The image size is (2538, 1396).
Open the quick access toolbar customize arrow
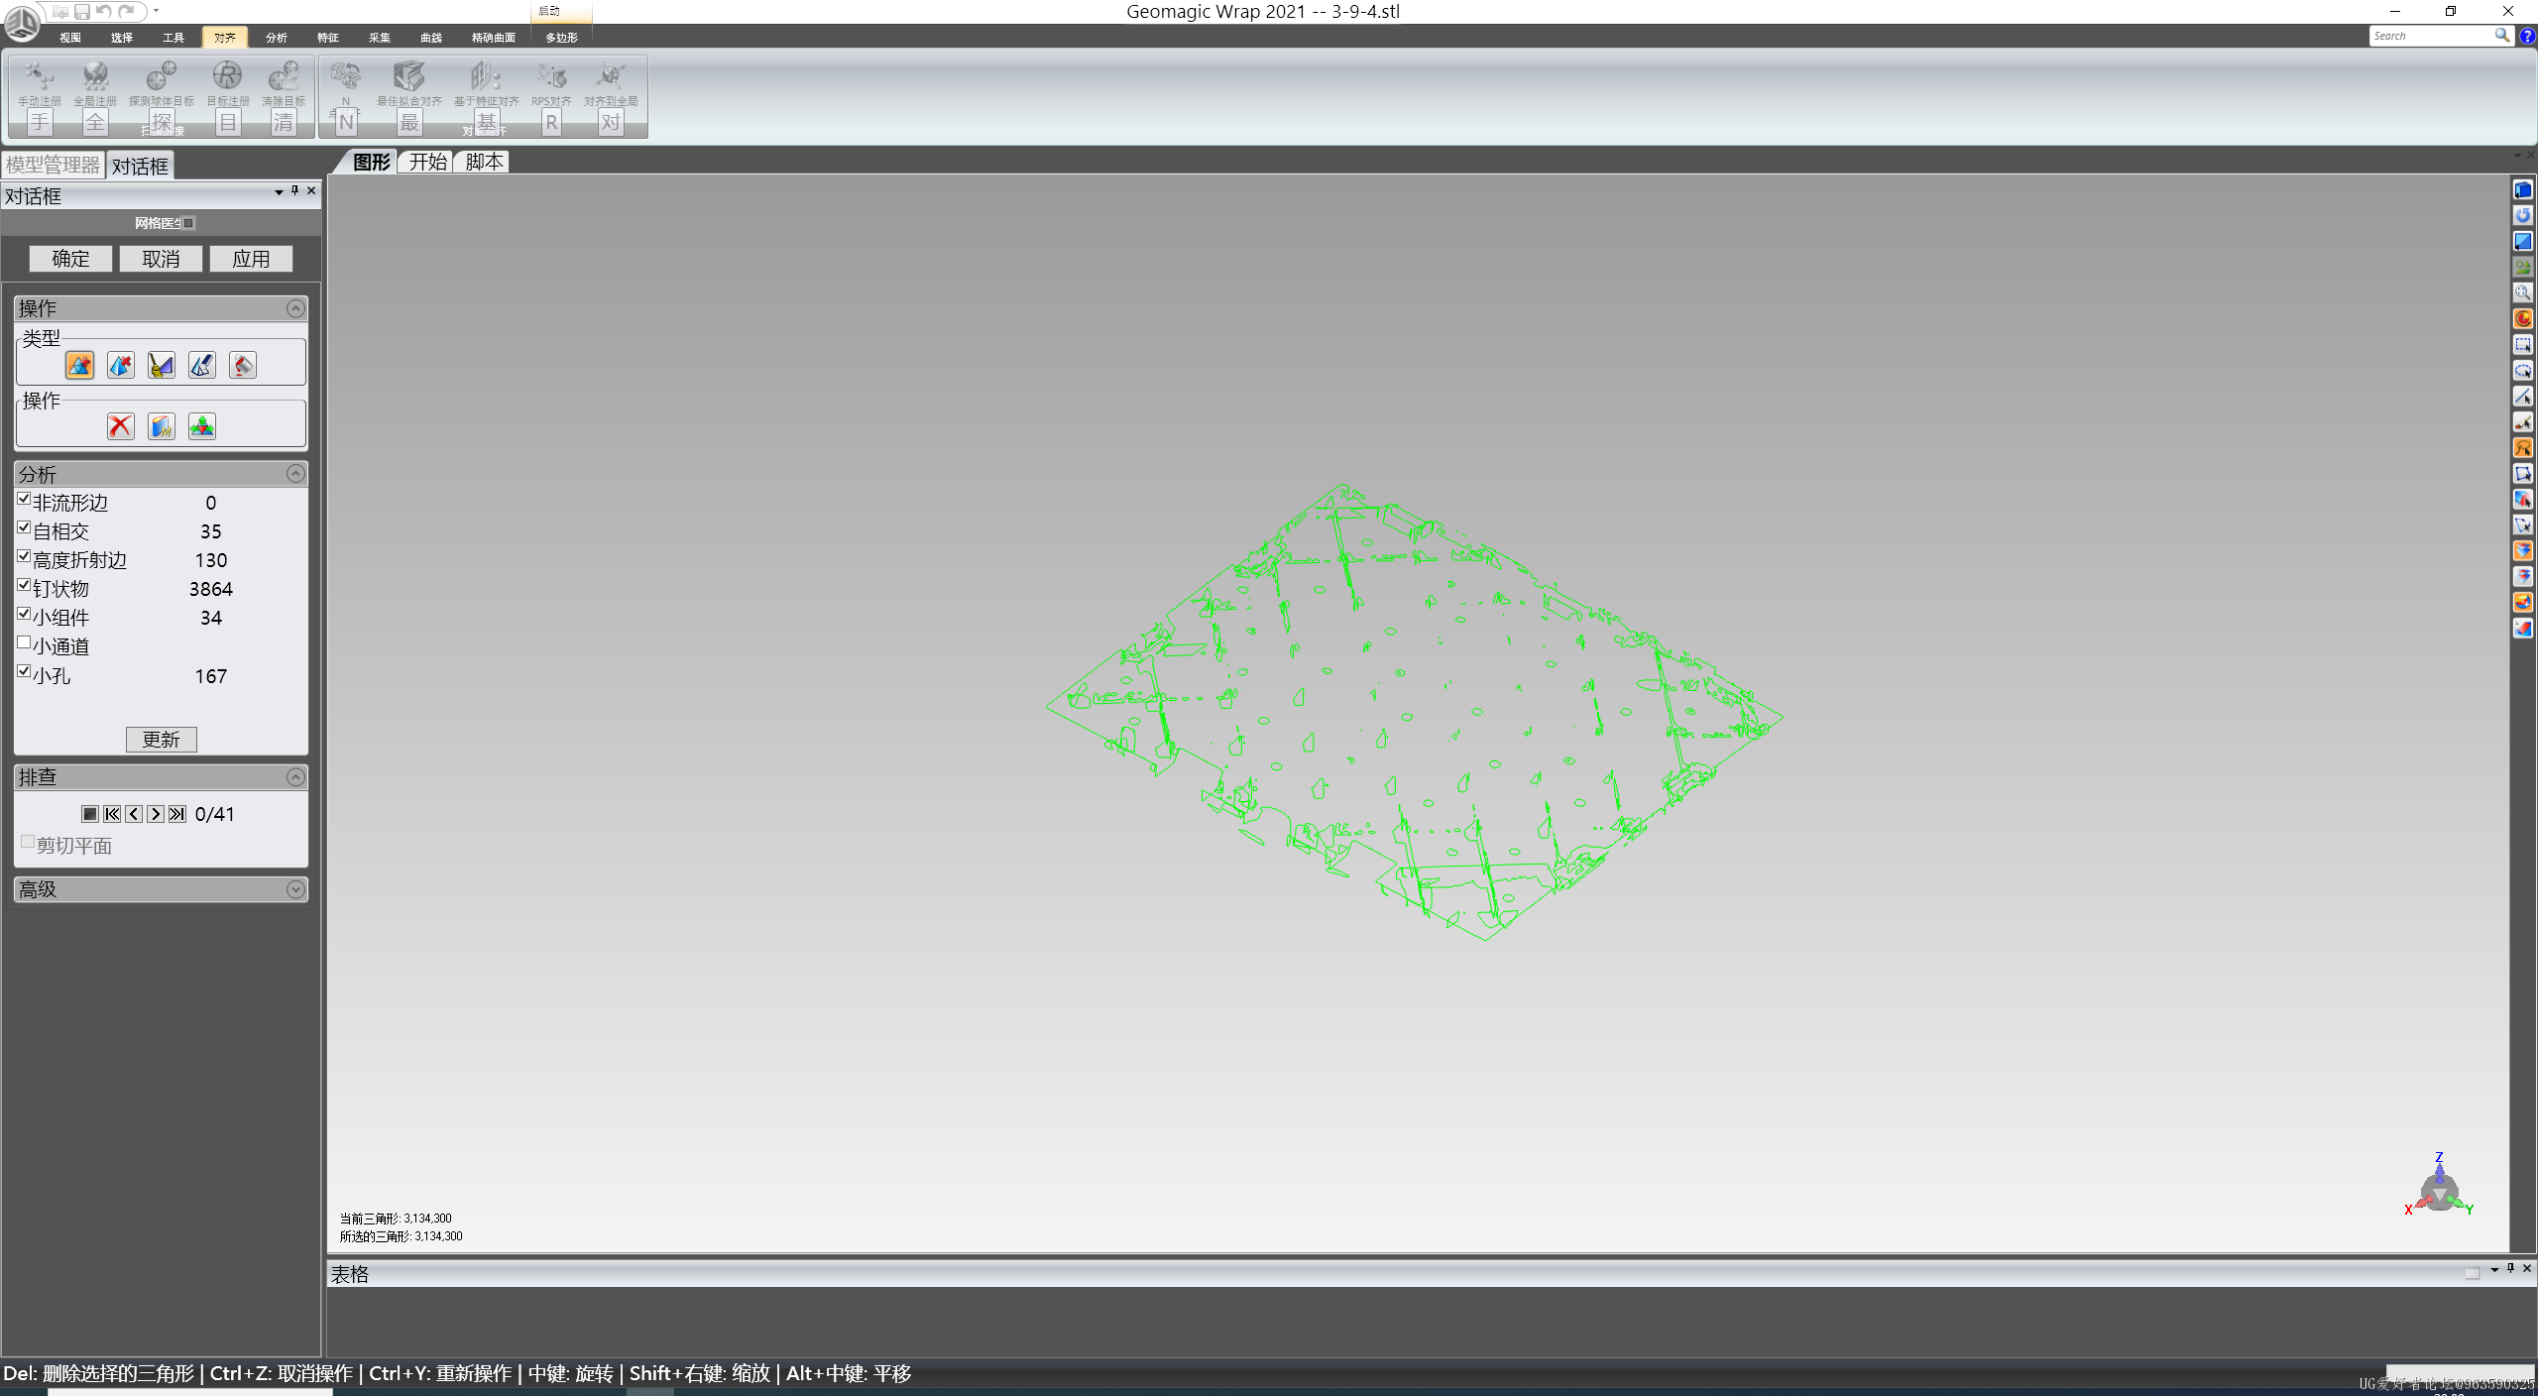pos(157,11)
